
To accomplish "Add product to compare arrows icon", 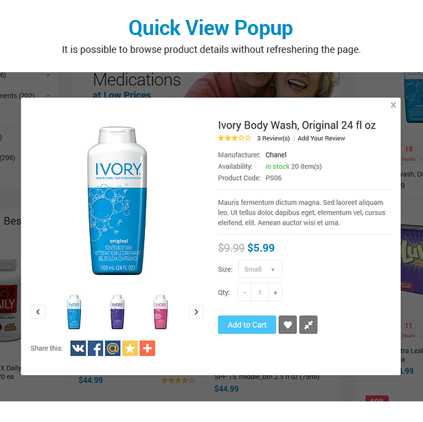I will pos(308,324).
